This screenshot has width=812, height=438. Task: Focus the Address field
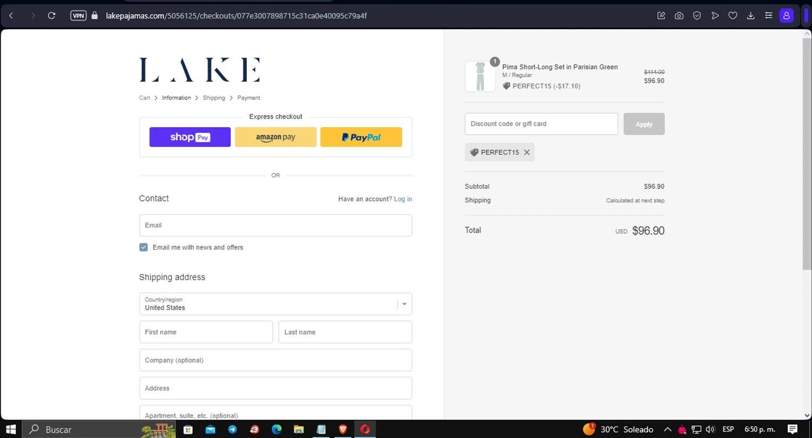click(276, 388)
